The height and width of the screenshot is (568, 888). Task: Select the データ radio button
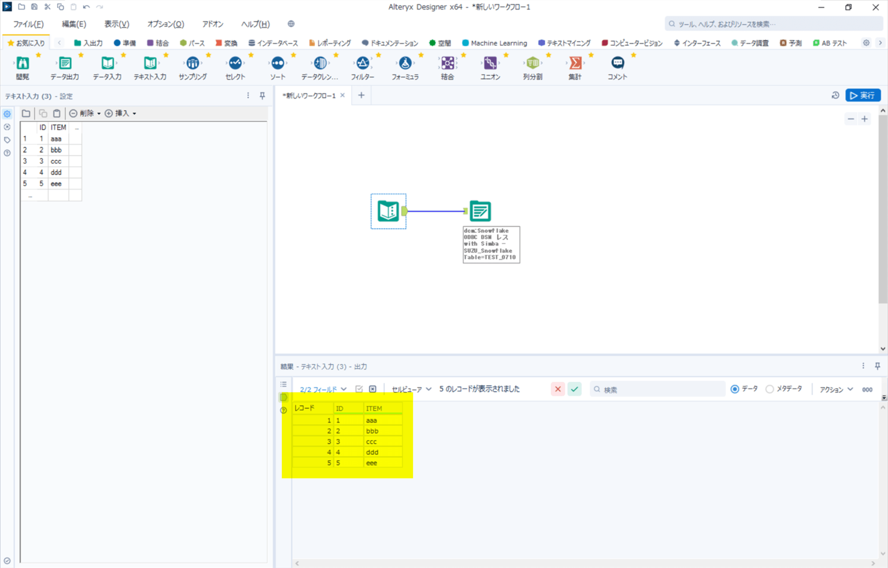click(735, 389)
